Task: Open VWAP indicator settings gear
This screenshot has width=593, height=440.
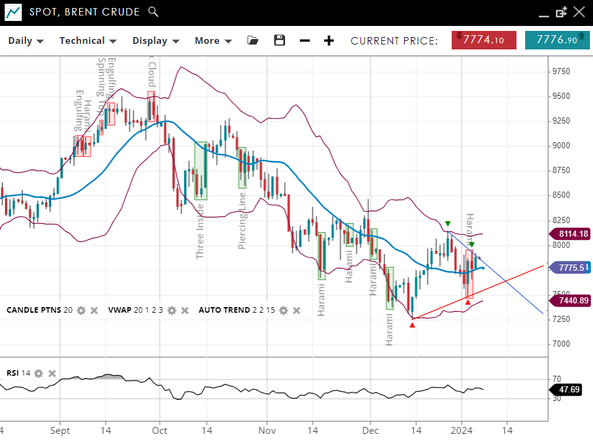Action: pyautogui.click(x=172, y=310)
